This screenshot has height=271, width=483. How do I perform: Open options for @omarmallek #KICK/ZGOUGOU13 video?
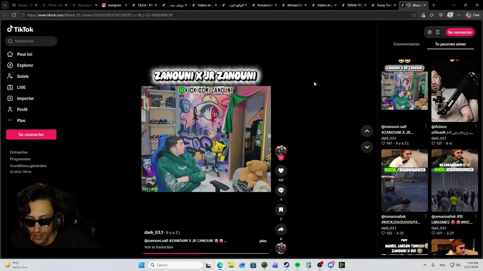(x=426, y=216)
